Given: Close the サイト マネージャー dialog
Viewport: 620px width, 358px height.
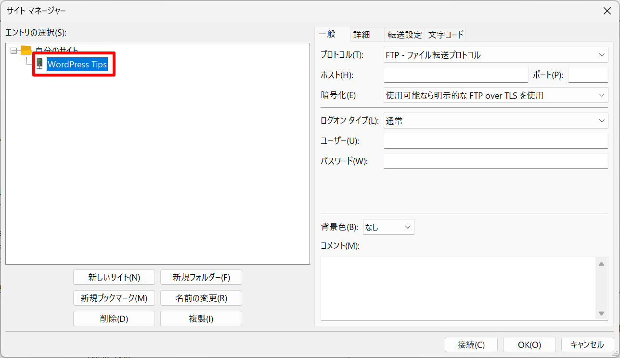Looking at the screenshot, I should click(x=607, y=10).
